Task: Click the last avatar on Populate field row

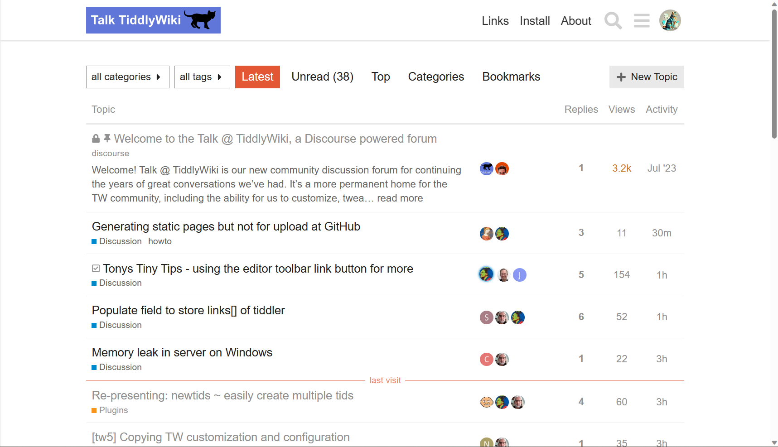Action: coord(517,317)
